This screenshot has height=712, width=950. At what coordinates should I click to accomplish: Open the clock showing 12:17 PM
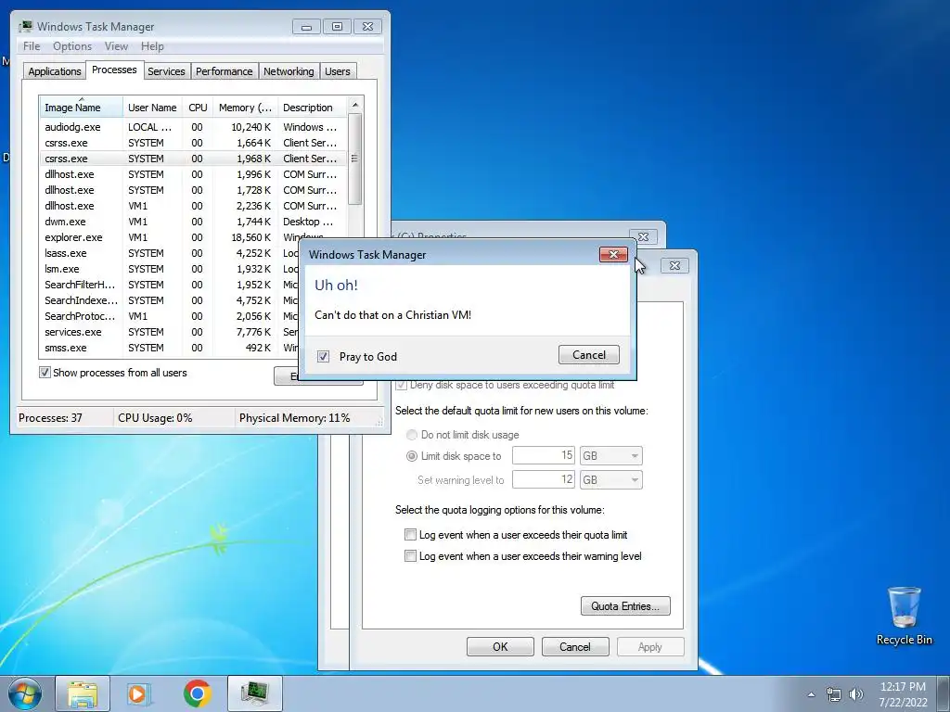[x=903, y=694]
